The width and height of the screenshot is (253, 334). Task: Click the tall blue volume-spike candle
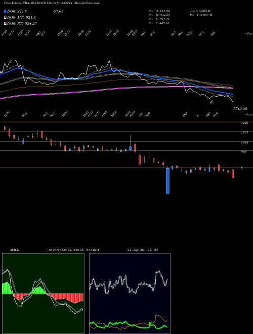pyautogui.click(x=167, y=181)
